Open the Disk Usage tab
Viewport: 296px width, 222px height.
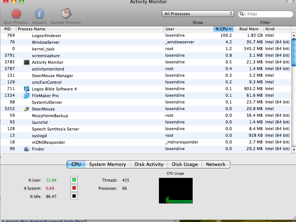(185, 164)
